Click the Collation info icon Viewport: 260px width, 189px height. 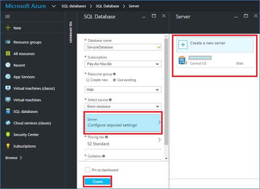pos(103,156)
